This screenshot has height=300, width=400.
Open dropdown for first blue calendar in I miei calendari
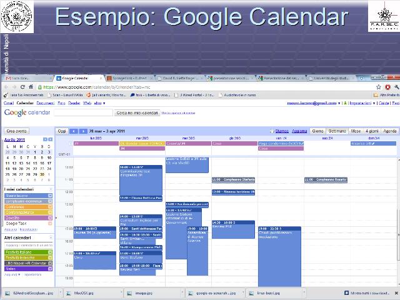click(x=50, y=196)
